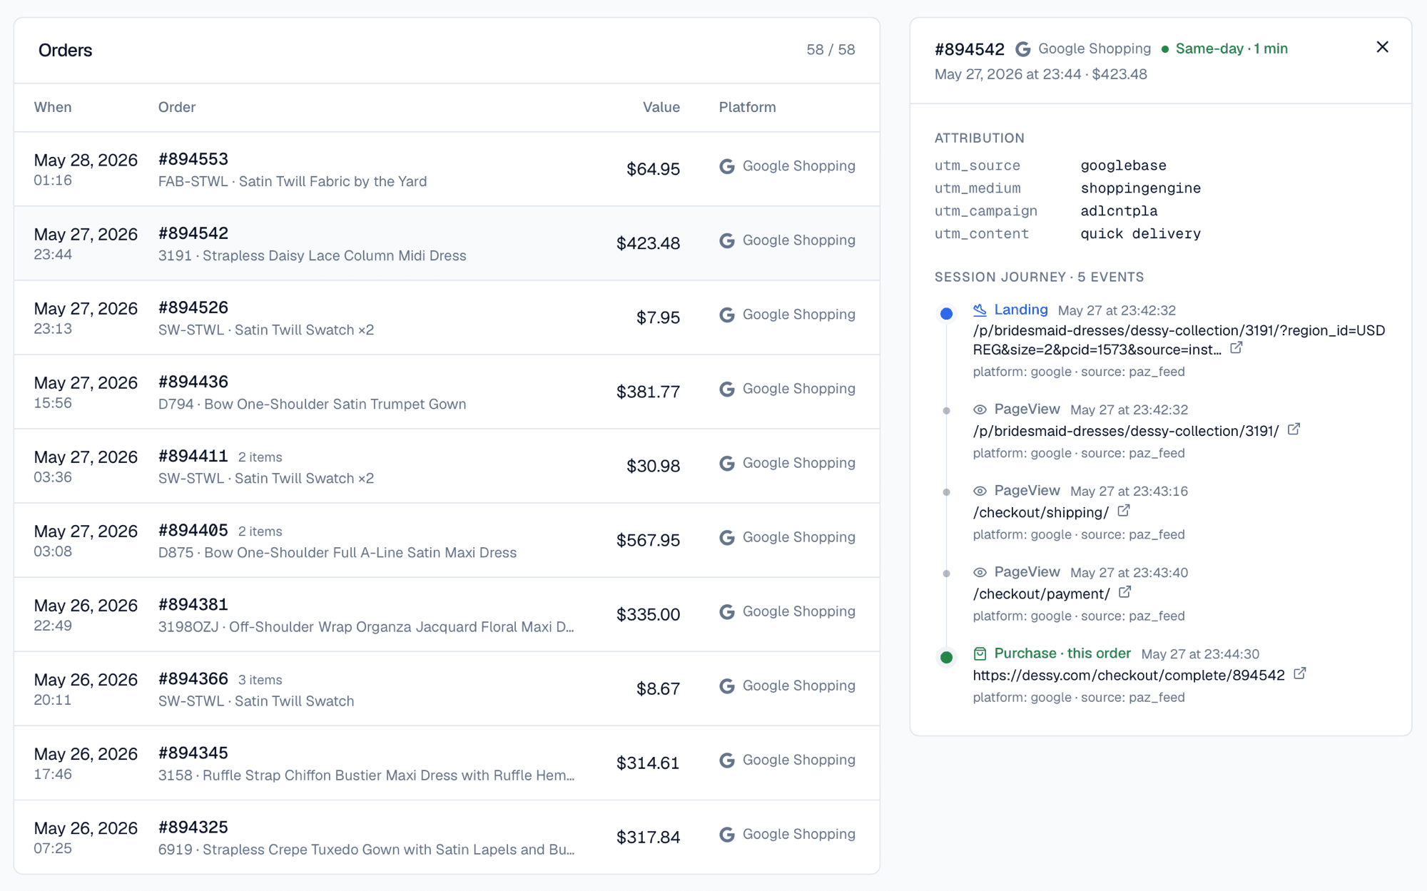
Task: Sort by the Value column header
Action: tap(661, 107)
